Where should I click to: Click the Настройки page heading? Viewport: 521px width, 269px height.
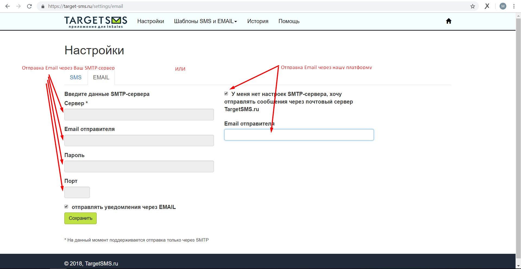pyautogui.click(x=94, y=50)
